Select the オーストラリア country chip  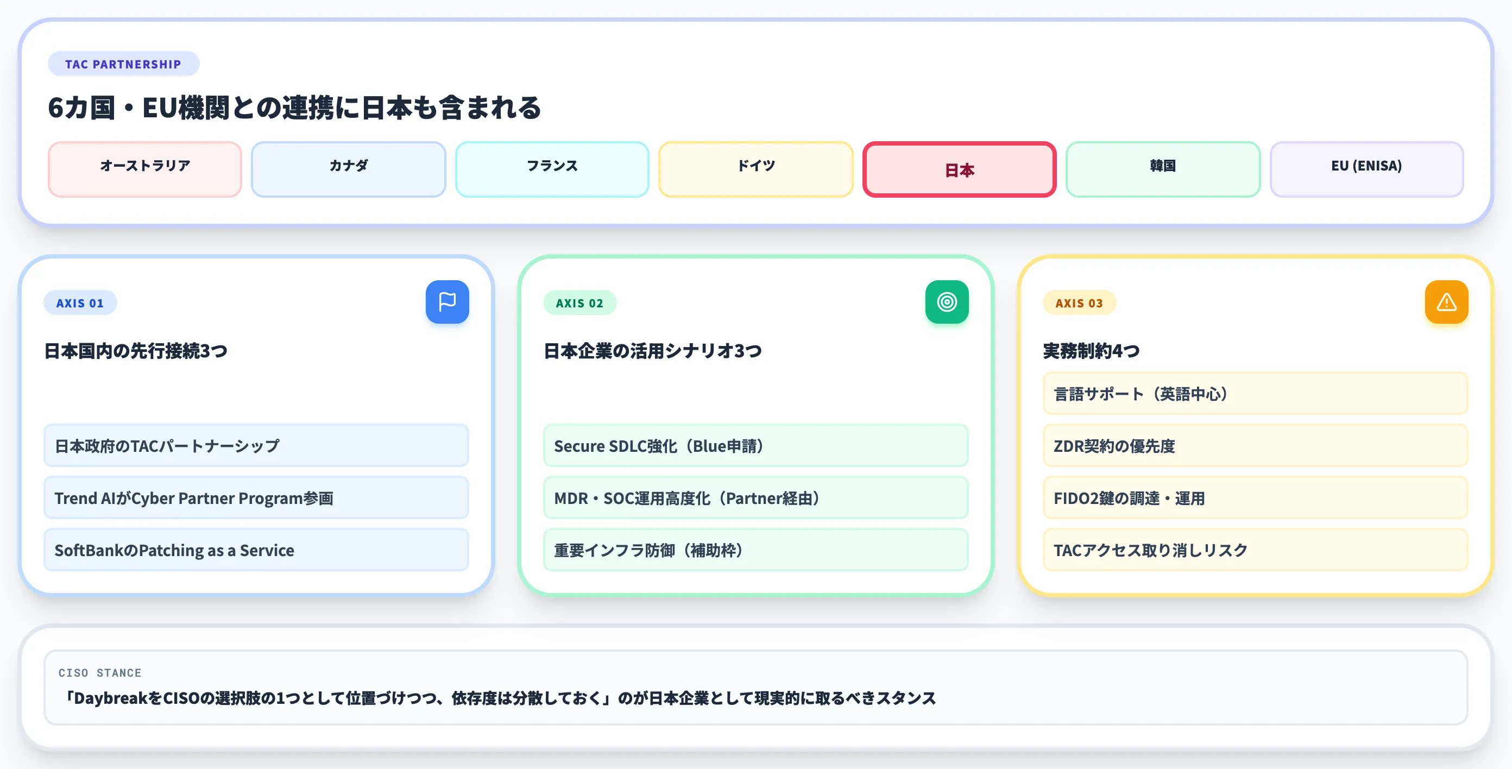[x=145, y=169]
